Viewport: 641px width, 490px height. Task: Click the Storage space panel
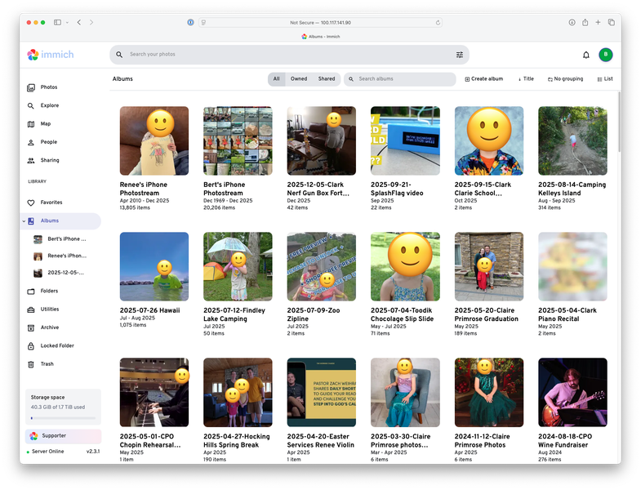pyautogui.click(x=64, y=407)
